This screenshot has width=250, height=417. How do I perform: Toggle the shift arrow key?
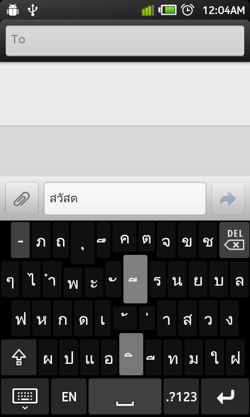[x=19, y=357]
